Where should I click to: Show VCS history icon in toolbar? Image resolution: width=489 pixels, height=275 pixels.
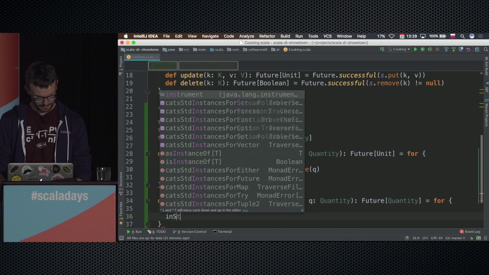point(461,49)
